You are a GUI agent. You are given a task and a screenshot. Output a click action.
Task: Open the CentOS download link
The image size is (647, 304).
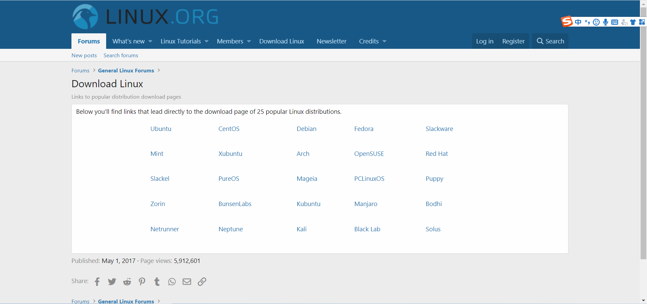[229, 129]
